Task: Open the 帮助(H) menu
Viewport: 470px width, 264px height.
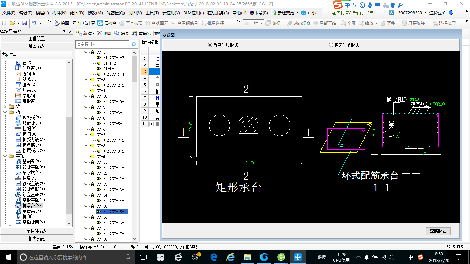Action: click(239, 13)
